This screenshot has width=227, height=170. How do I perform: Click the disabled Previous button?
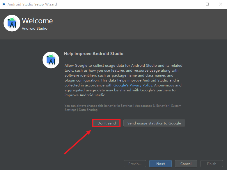coord(135,164)
